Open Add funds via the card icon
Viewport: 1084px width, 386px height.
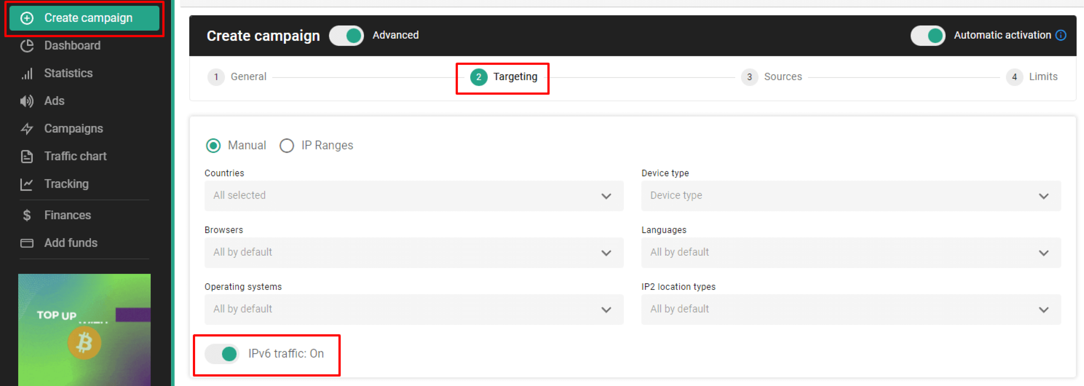coord(27,243)
